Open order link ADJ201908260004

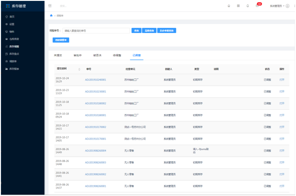[95, 151]
